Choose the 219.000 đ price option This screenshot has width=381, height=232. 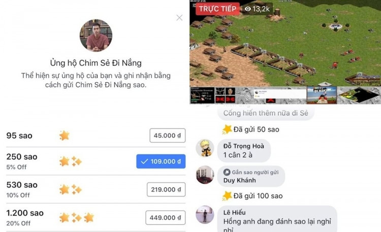point(166,189)
